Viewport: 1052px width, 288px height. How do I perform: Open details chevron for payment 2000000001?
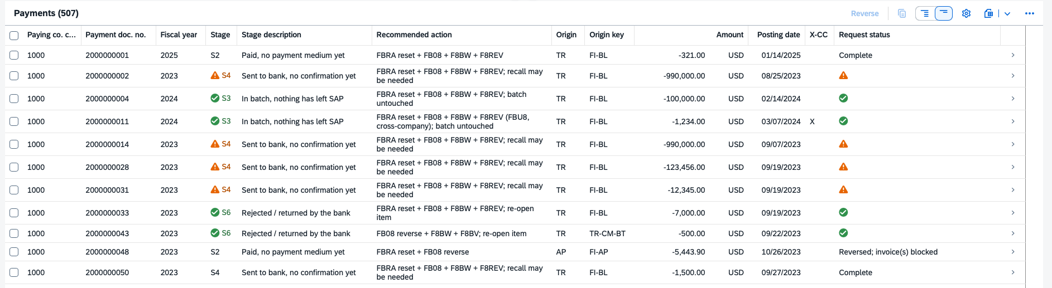(x=1013, y=55)
